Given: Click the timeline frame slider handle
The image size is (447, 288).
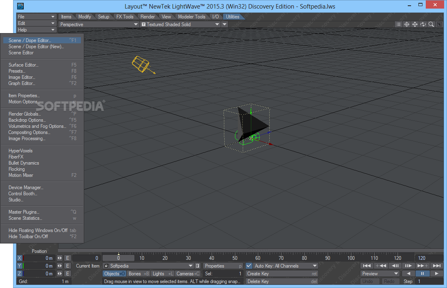Looking at the screenshot, I should 118,258.
